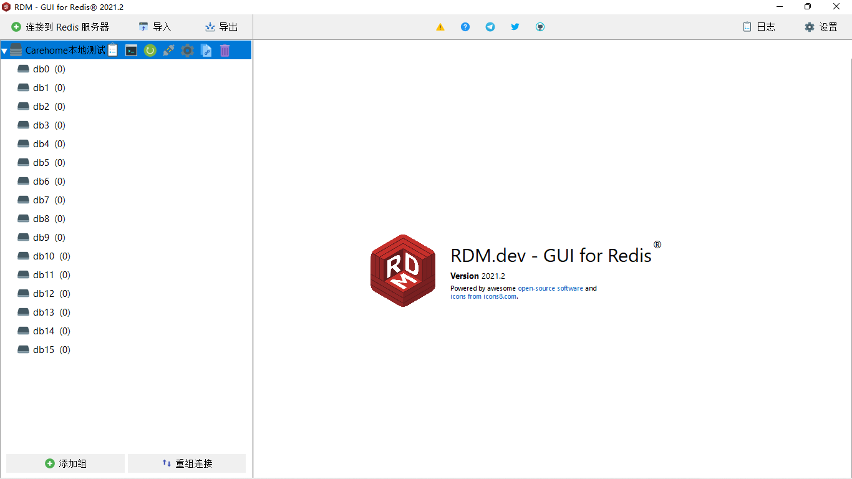The height and width of the screenshot is (479, 852).
Task: Click the RDM logo in the center
Action: 403,271
